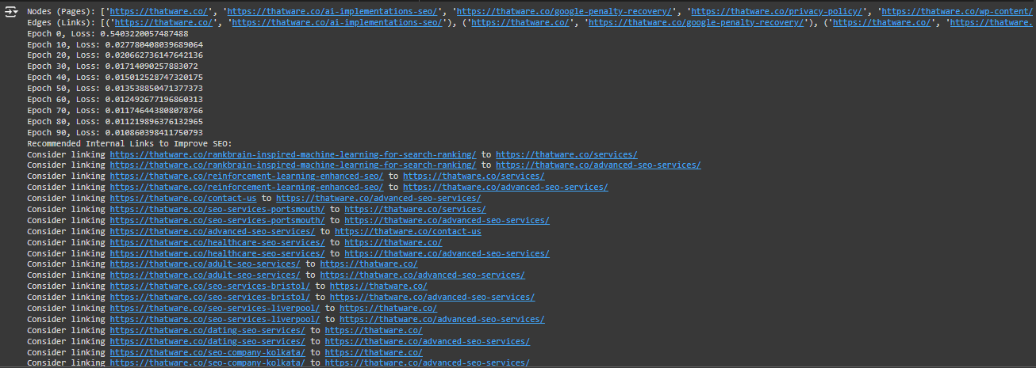
Task: Click the 'Edges (Links):' label text
Action: [61, 23]
